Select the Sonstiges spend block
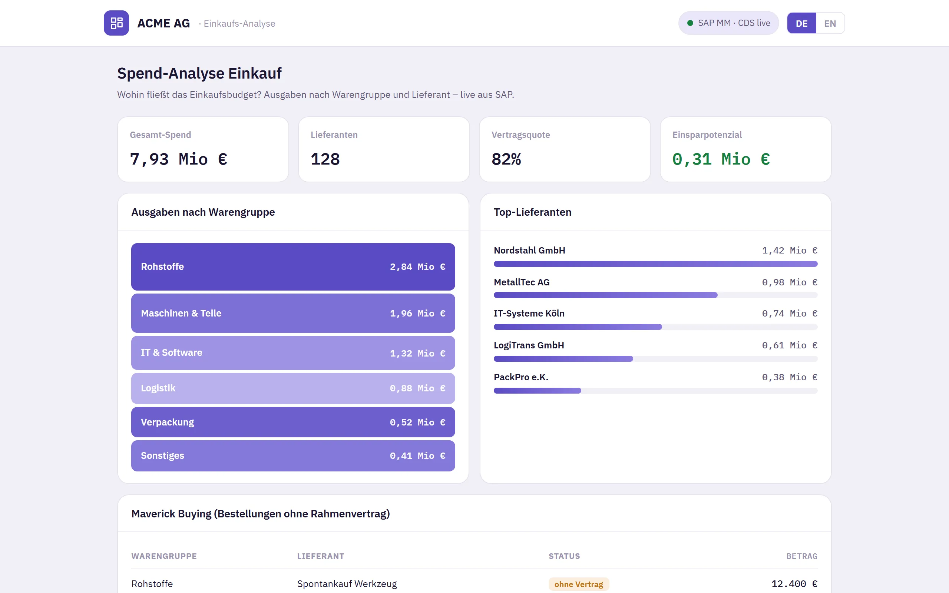949x593 pixels. pos(293,456)
